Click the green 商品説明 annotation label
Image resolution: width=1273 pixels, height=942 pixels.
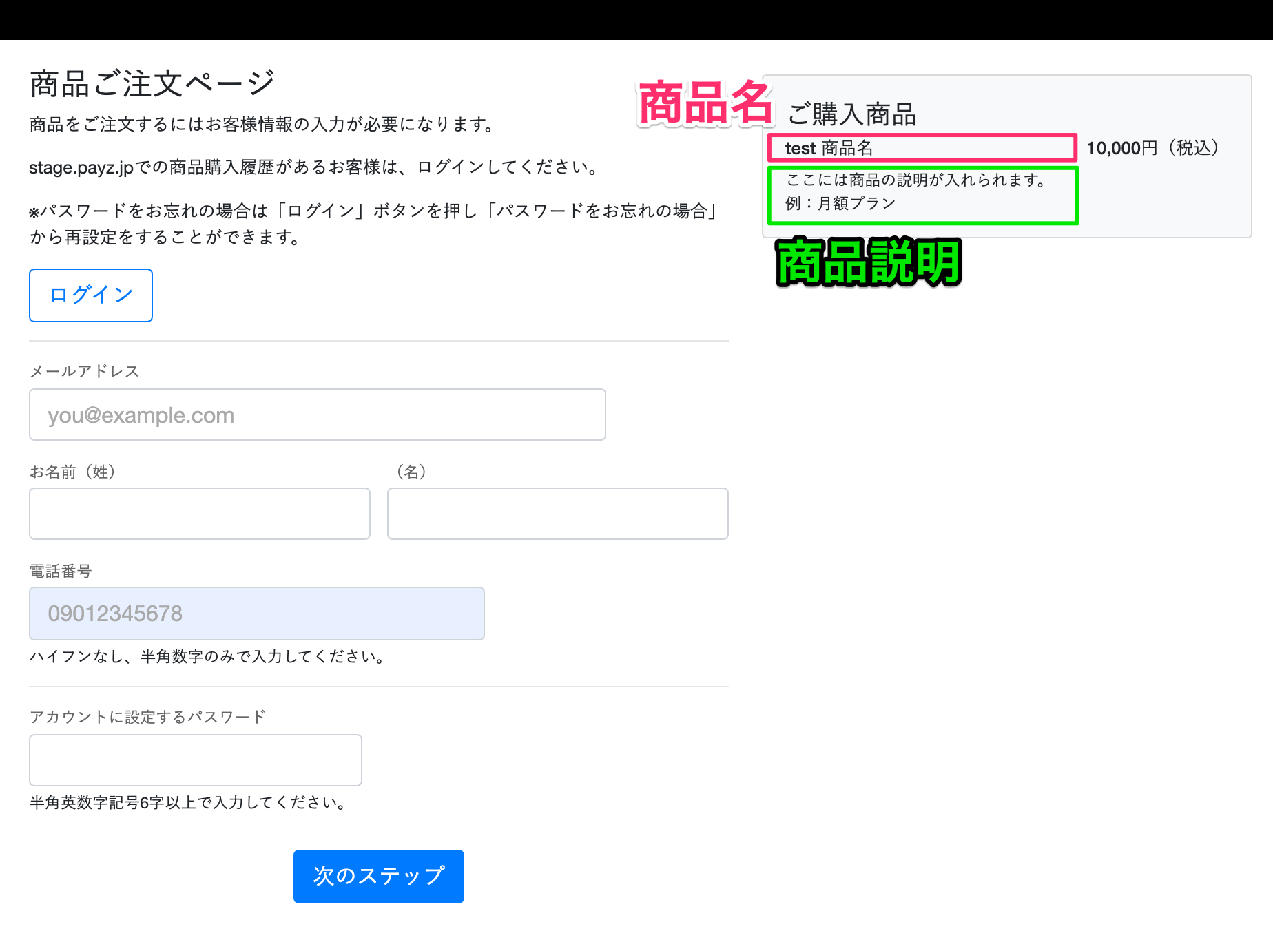coord(868,262)
